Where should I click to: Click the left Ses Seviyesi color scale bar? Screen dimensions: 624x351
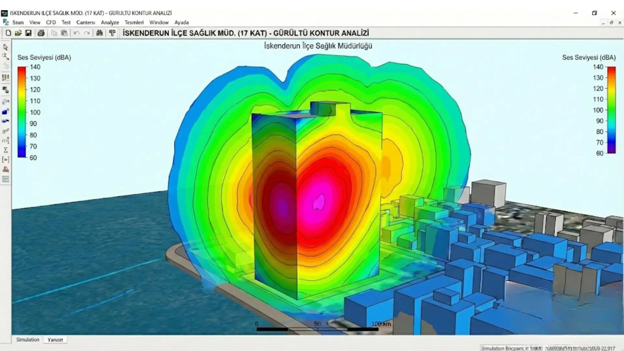click(x=22, y=112)
